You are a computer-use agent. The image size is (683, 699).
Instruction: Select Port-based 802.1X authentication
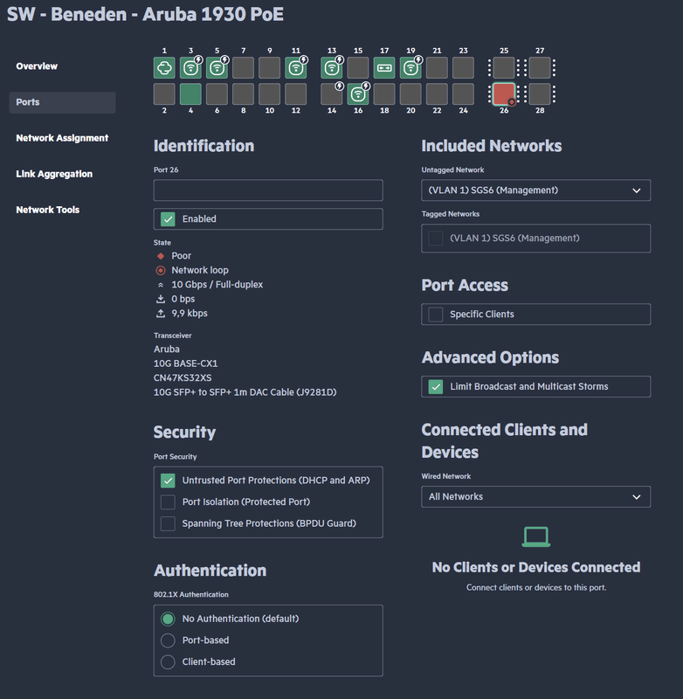point(168,640)
